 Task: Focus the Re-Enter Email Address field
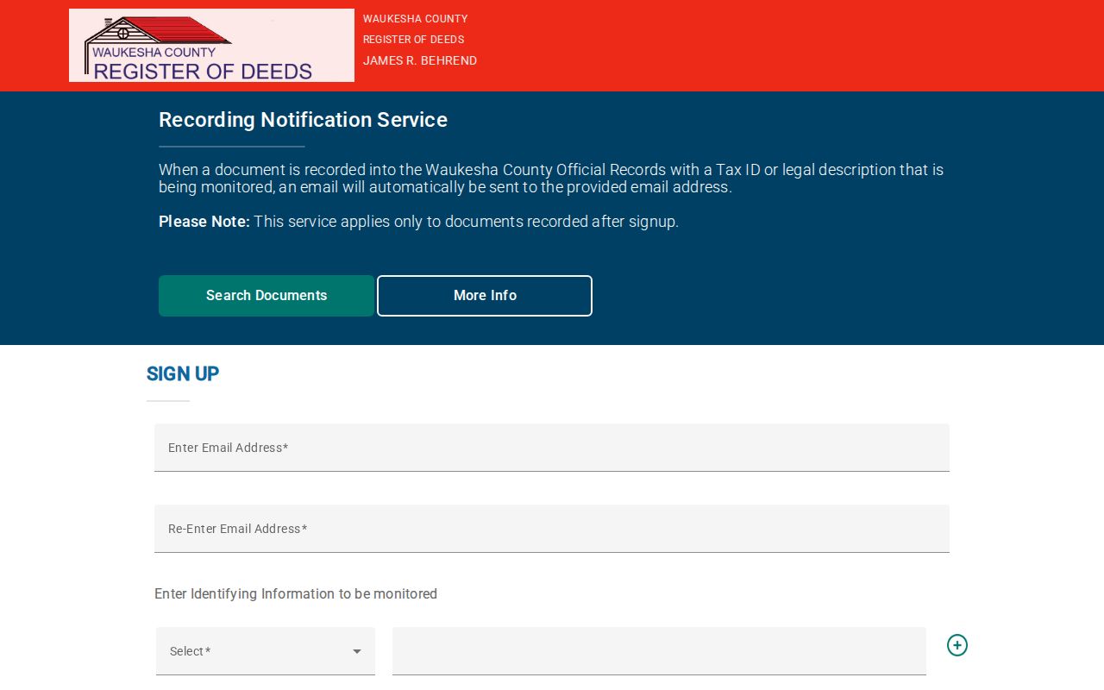click(x=552, y=529)
